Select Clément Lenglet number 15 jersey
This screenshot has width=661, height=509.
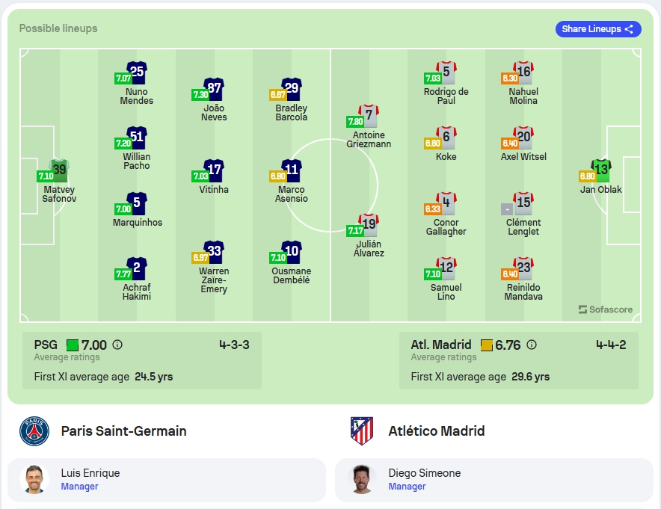click(x=523, y=203)
